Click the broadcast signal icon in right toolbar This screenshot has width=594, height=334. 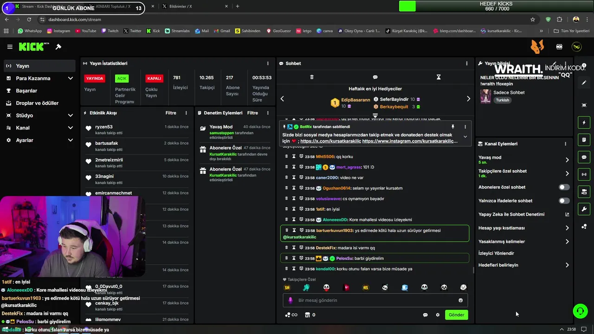584,174
